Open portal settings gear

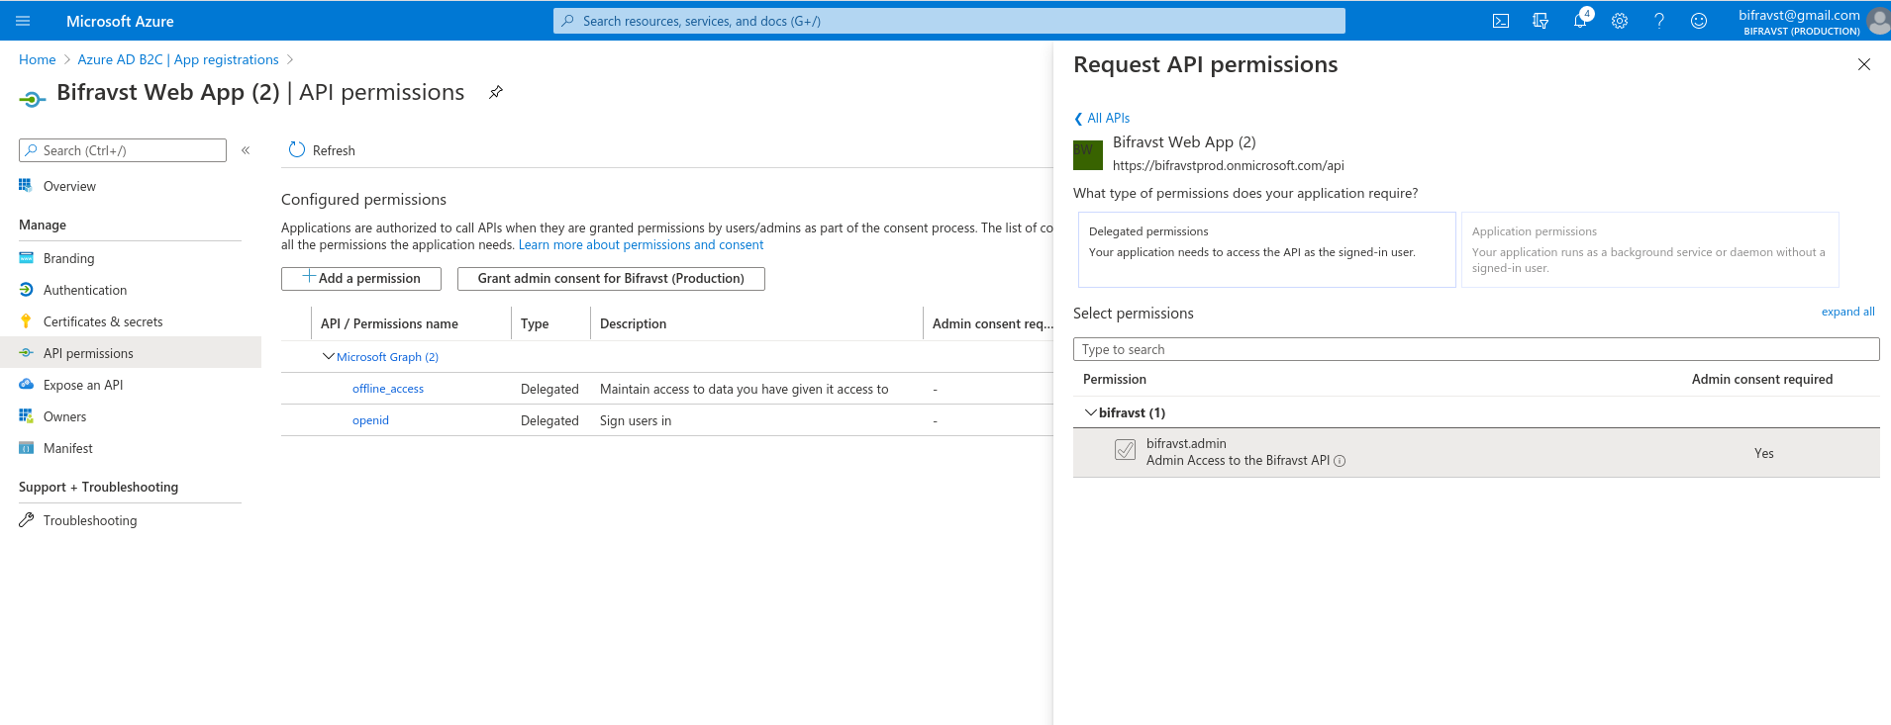click(x=1620, y=21)
